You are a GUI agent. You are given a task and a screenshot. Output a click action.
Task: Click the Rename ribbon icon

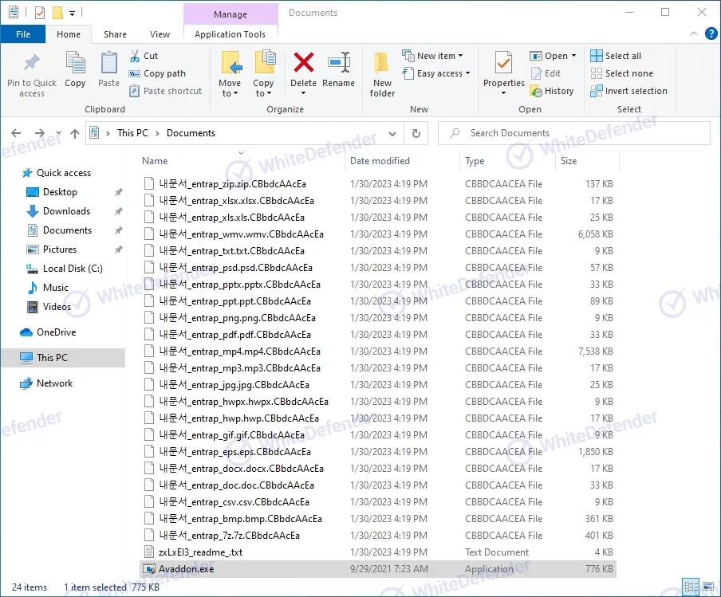pyautogui.click(x=338, y=64)
